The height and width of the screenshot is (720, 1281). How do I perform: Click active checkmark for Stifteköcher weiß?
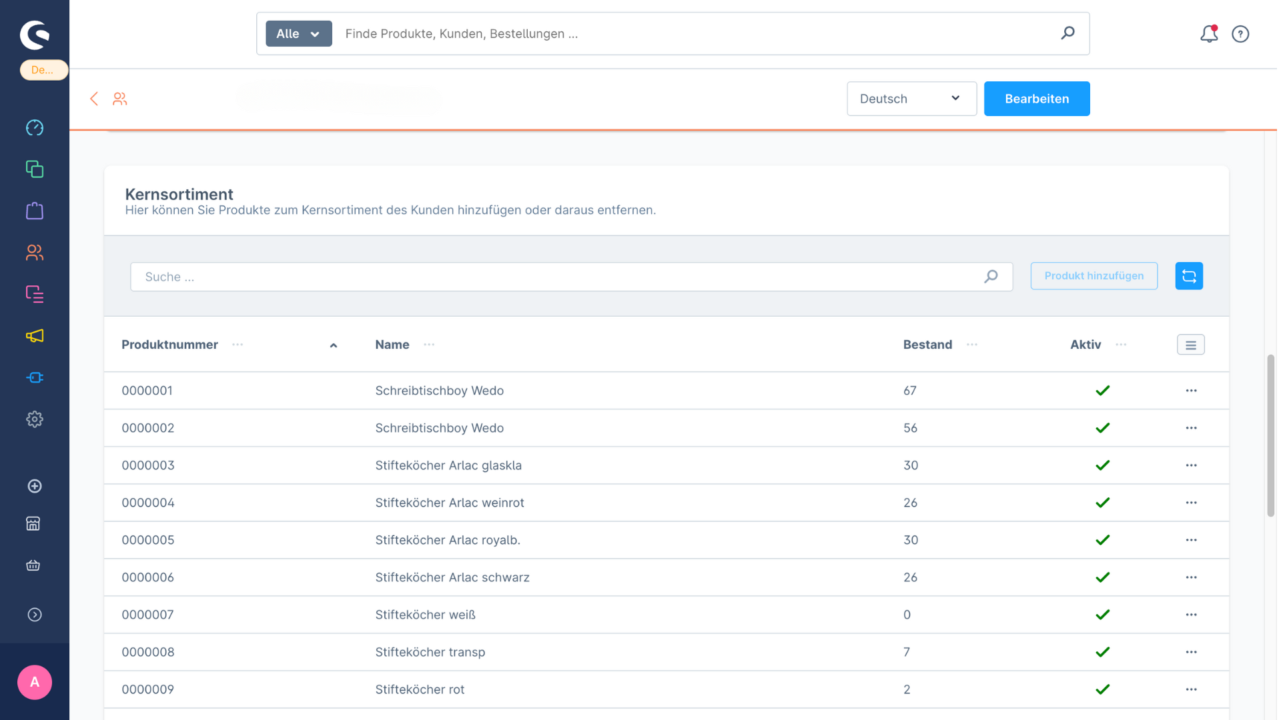(x=1102, y=615)
